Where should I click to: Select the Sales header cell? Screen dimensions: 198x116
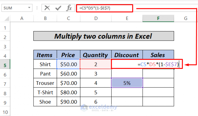tap(158, 55)
